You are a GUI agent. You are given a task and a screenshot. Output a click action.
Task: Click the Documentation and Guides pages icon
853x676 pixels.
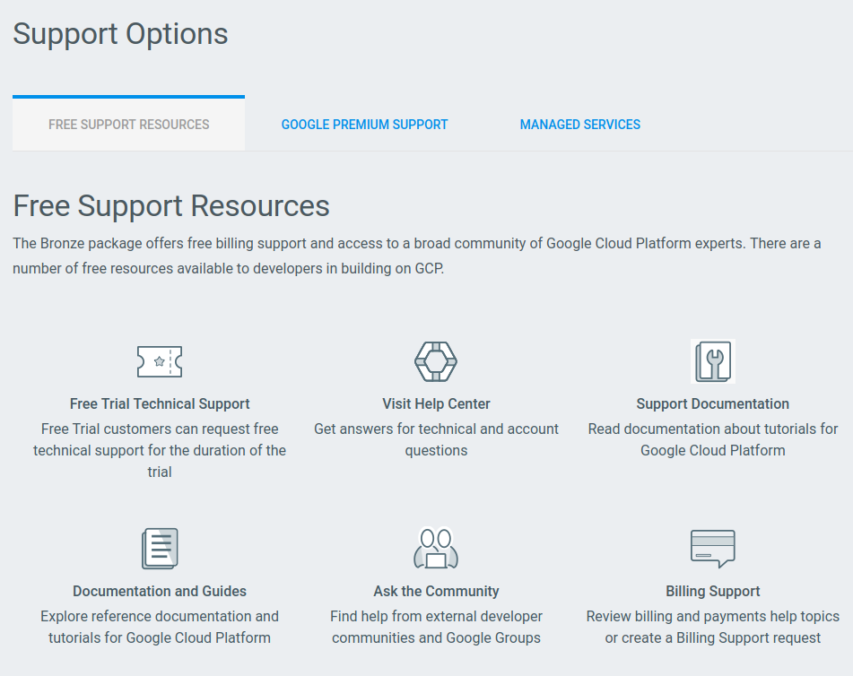[x=160, y=549]
